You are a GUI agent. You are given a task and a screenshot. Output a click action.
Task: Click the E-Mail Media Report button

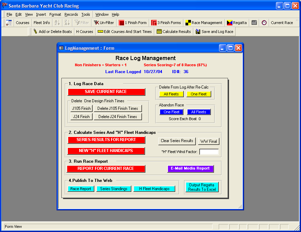pos(190,169)
